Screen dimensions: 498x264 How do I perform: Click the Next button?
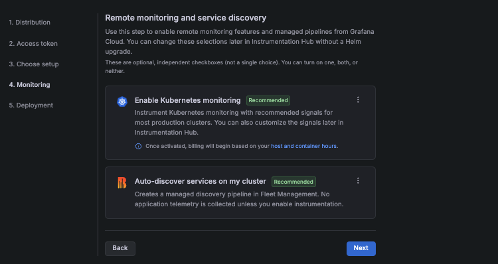[x=361, y=249]
